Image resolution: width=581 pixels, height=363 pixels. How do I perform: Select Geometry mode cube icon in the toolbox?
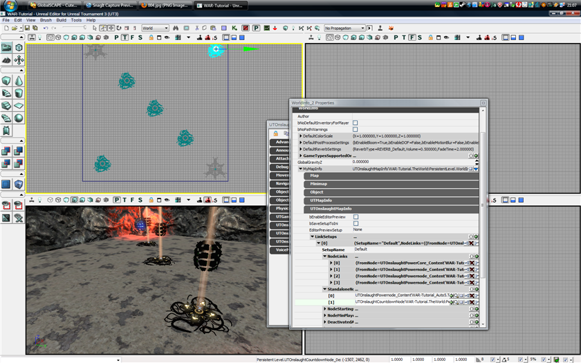19,48
